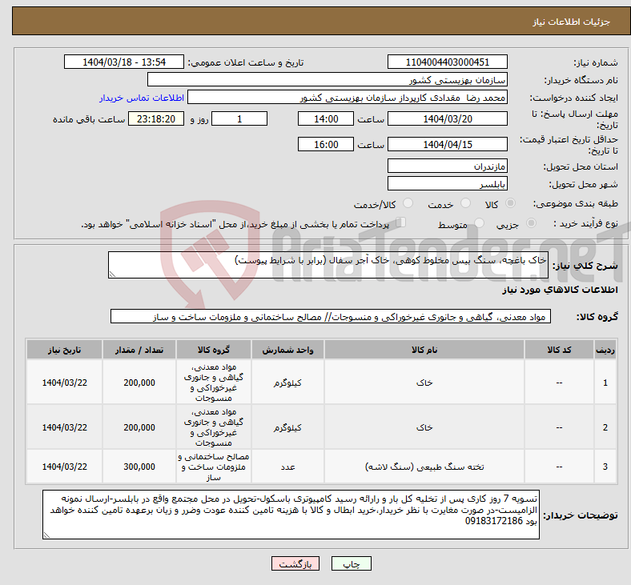Click the مازندران province field
631x585 pixels.
pyautogui.click(x=447, y=166)
